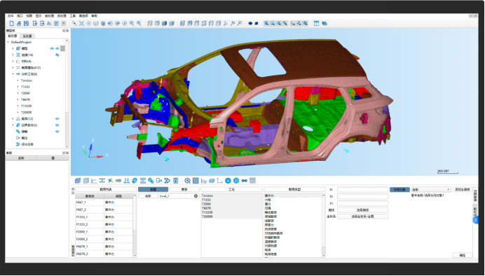485x276 pixels.
Task: Click the dark hexagon icon in top toolbar
Action: (250, 24)
